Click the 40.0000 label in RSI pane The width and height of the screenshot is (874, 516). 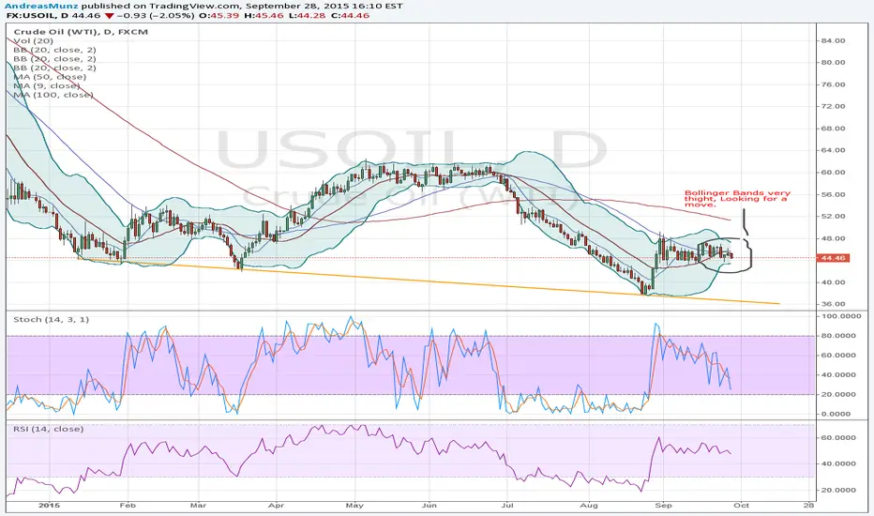(837, 464)
